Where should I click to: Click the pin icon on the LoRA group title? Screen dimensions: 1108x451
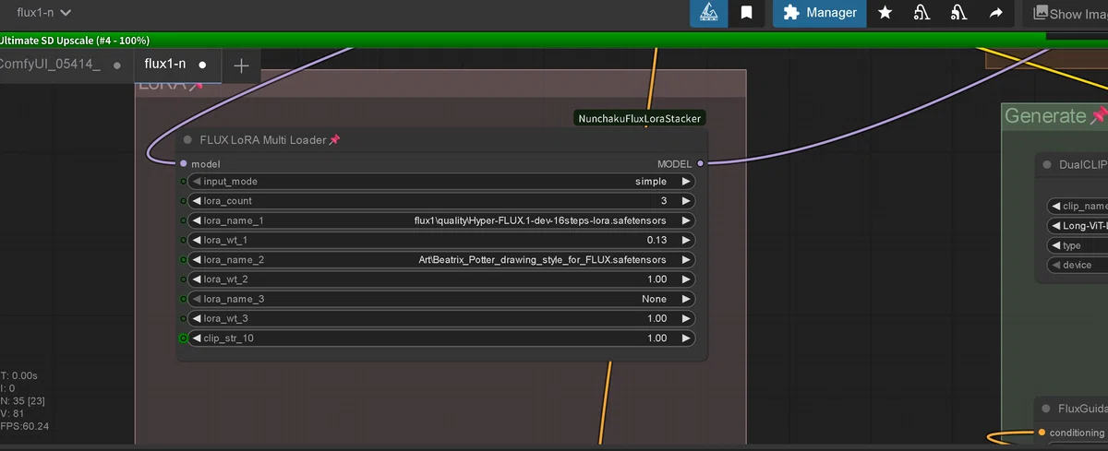point(196,85)
